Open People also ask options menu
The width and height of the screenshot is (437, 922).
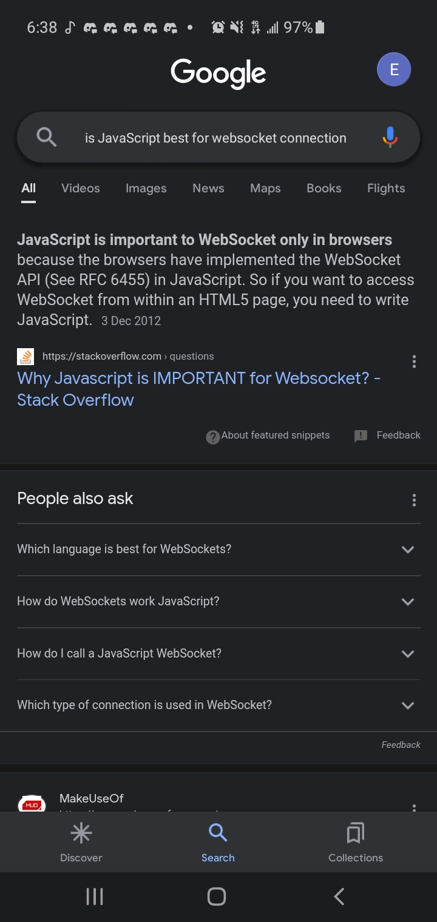(414, 500)
